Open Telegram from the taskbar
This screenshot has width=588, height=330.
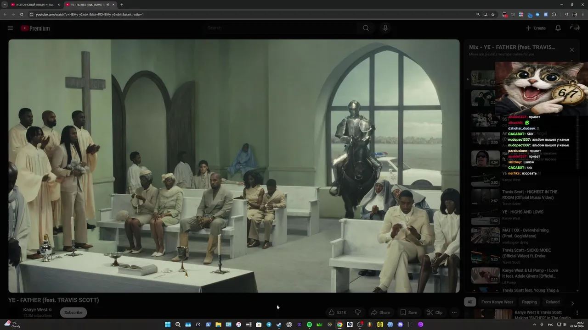pos(269,324)
